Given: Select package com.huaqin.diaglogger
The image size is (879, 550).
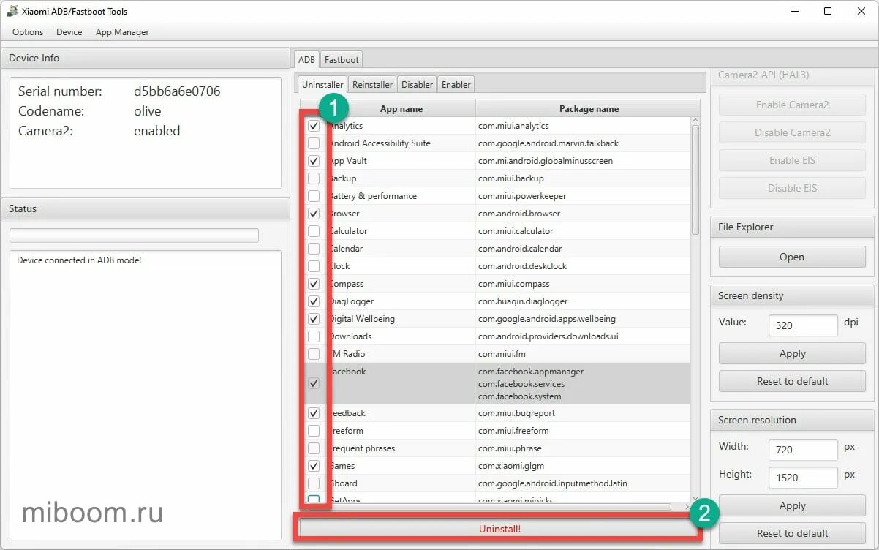Looking at the screenshot, I should point(523,301).
